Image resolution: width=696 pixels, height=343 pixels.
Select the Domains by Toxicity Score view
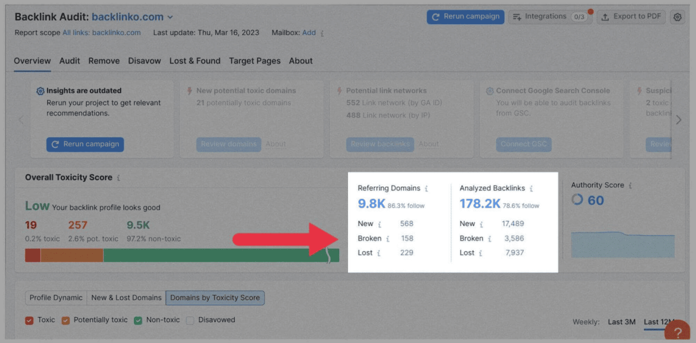(215, 298)
